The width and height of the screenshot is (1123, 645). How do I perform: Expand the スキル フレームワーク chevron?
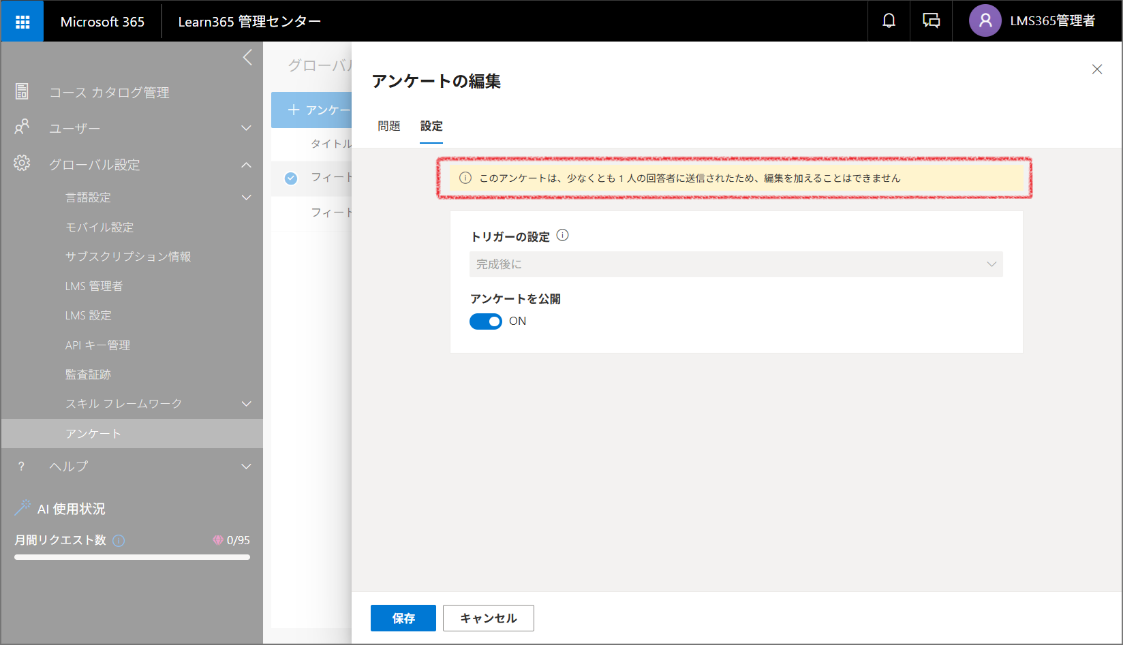click(x=247, y=404)
